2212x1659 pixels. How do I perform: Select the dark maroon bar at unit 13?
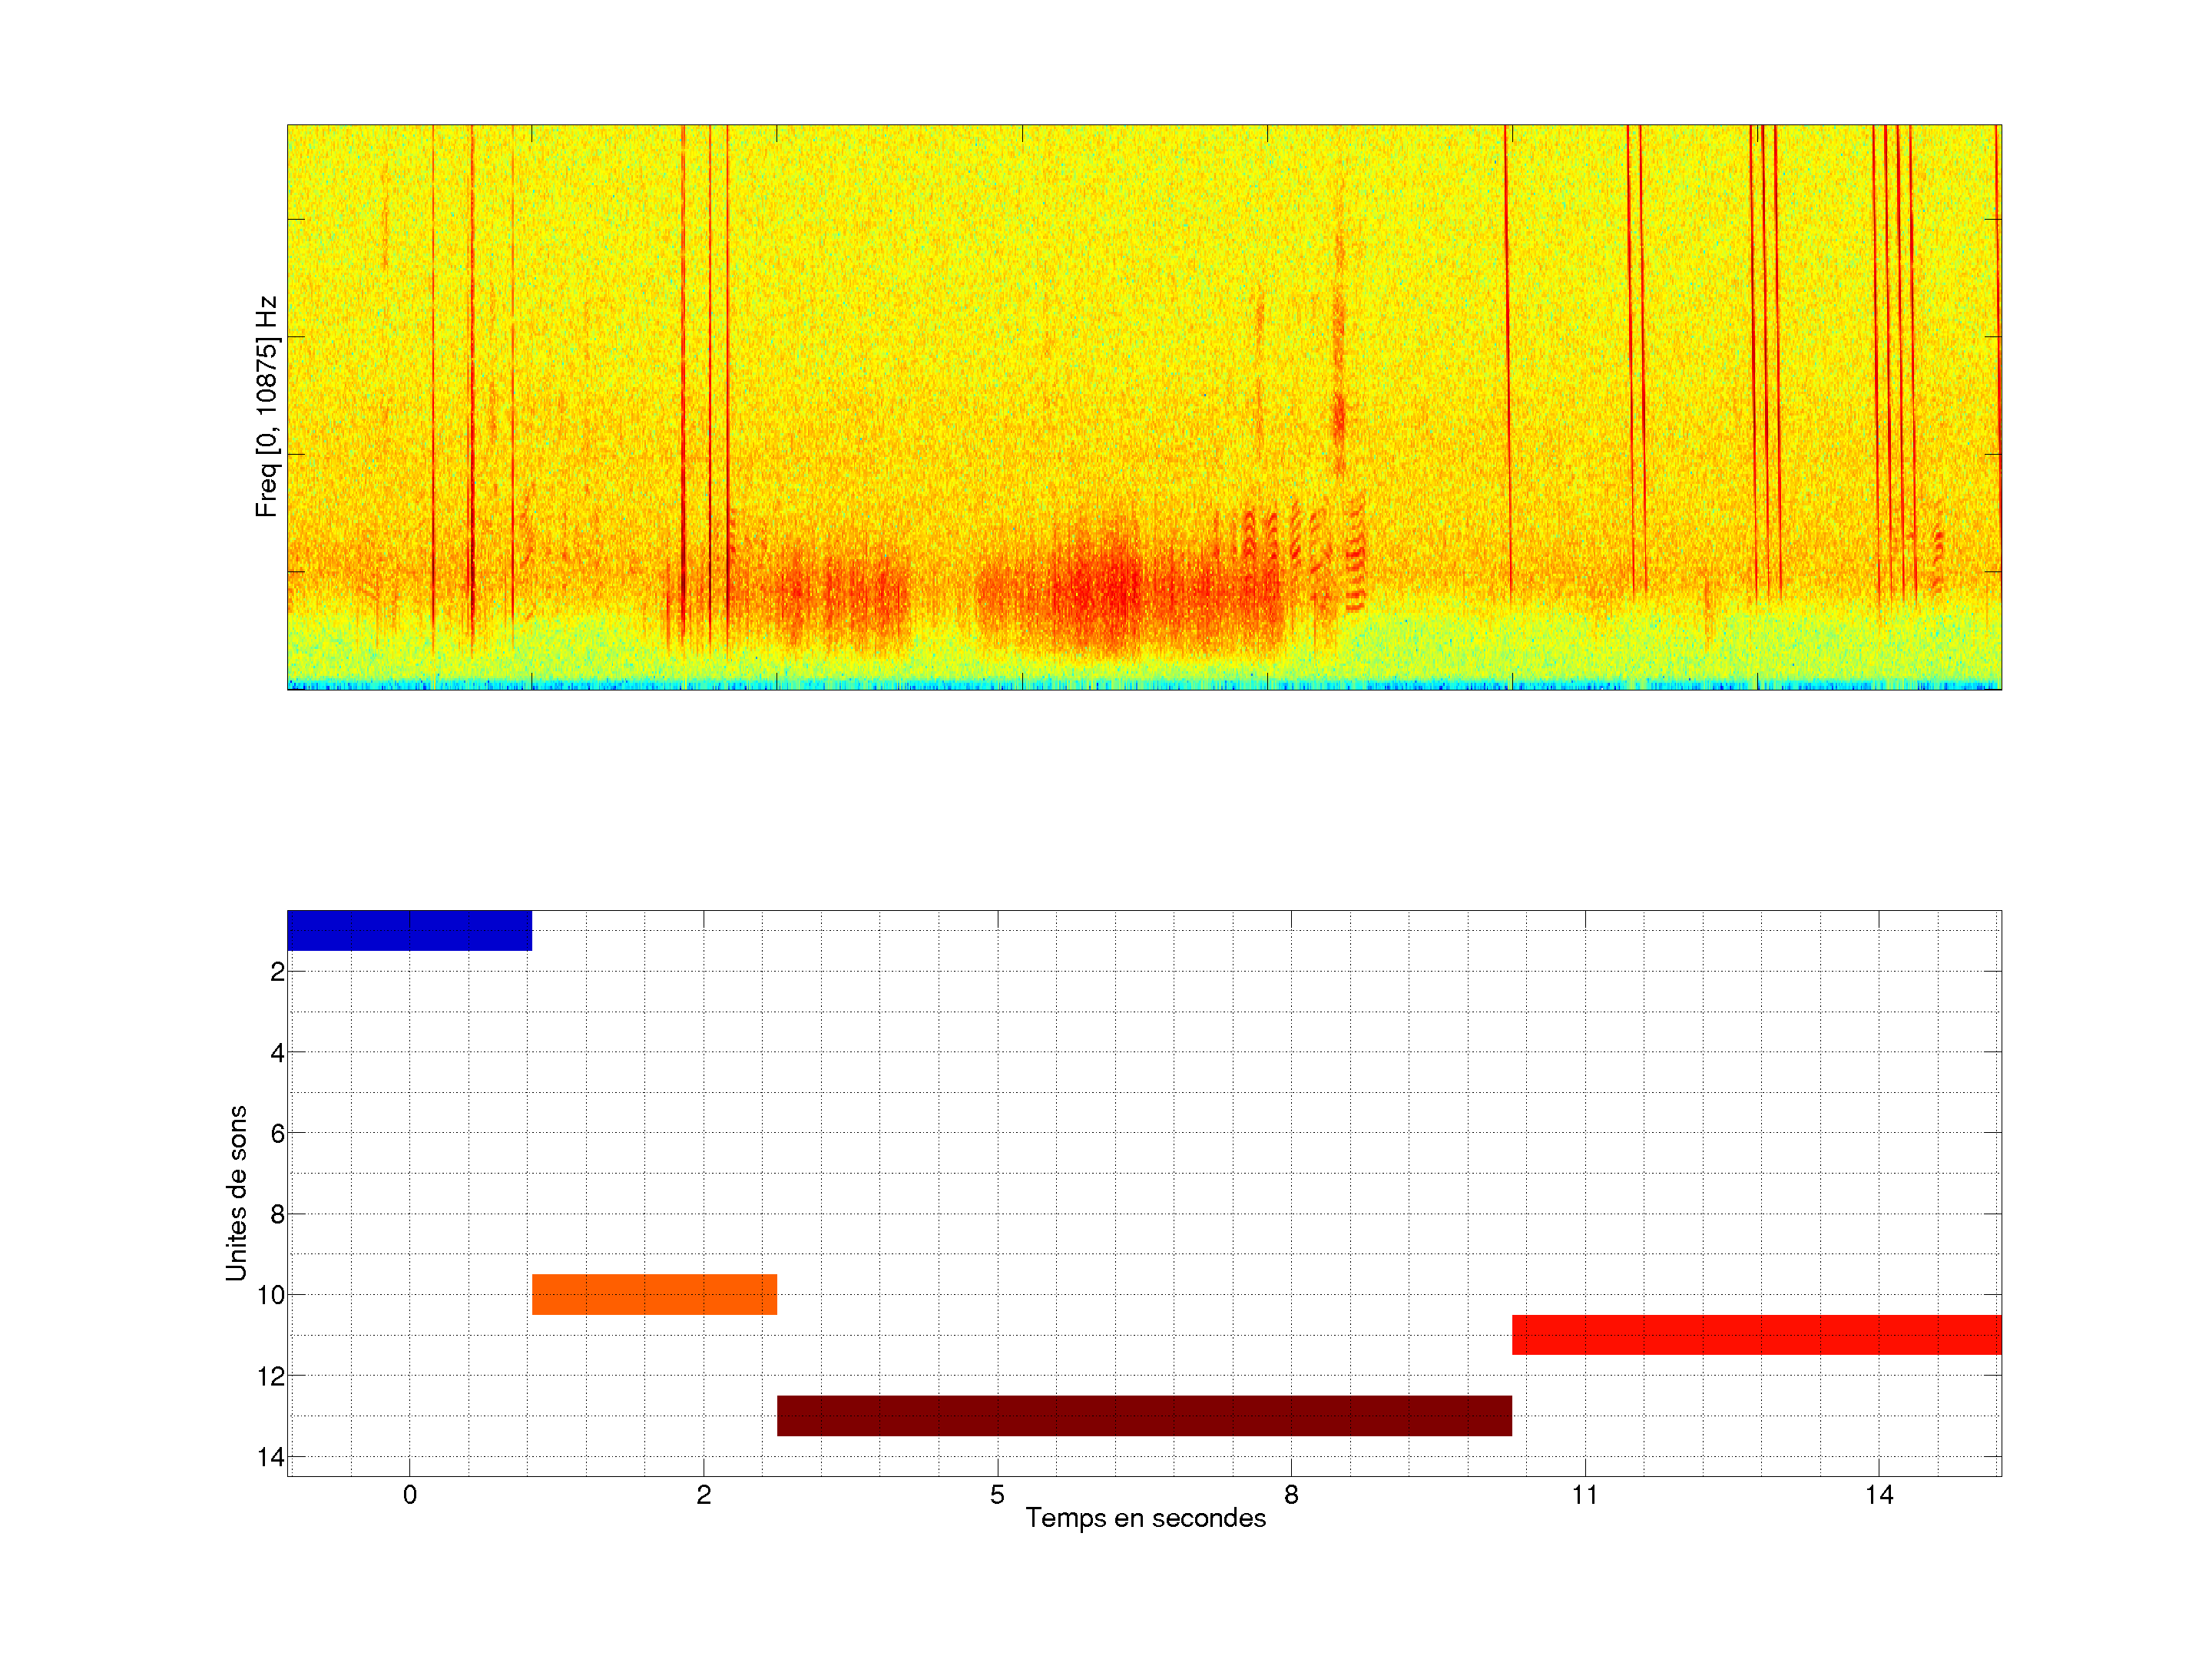[1144, 1416]
